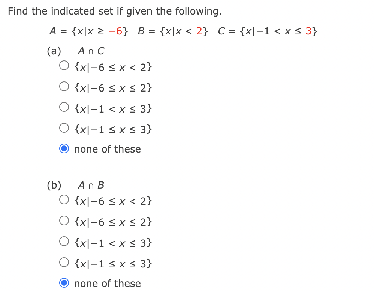Click the '(a)' part label

(54, 51)
